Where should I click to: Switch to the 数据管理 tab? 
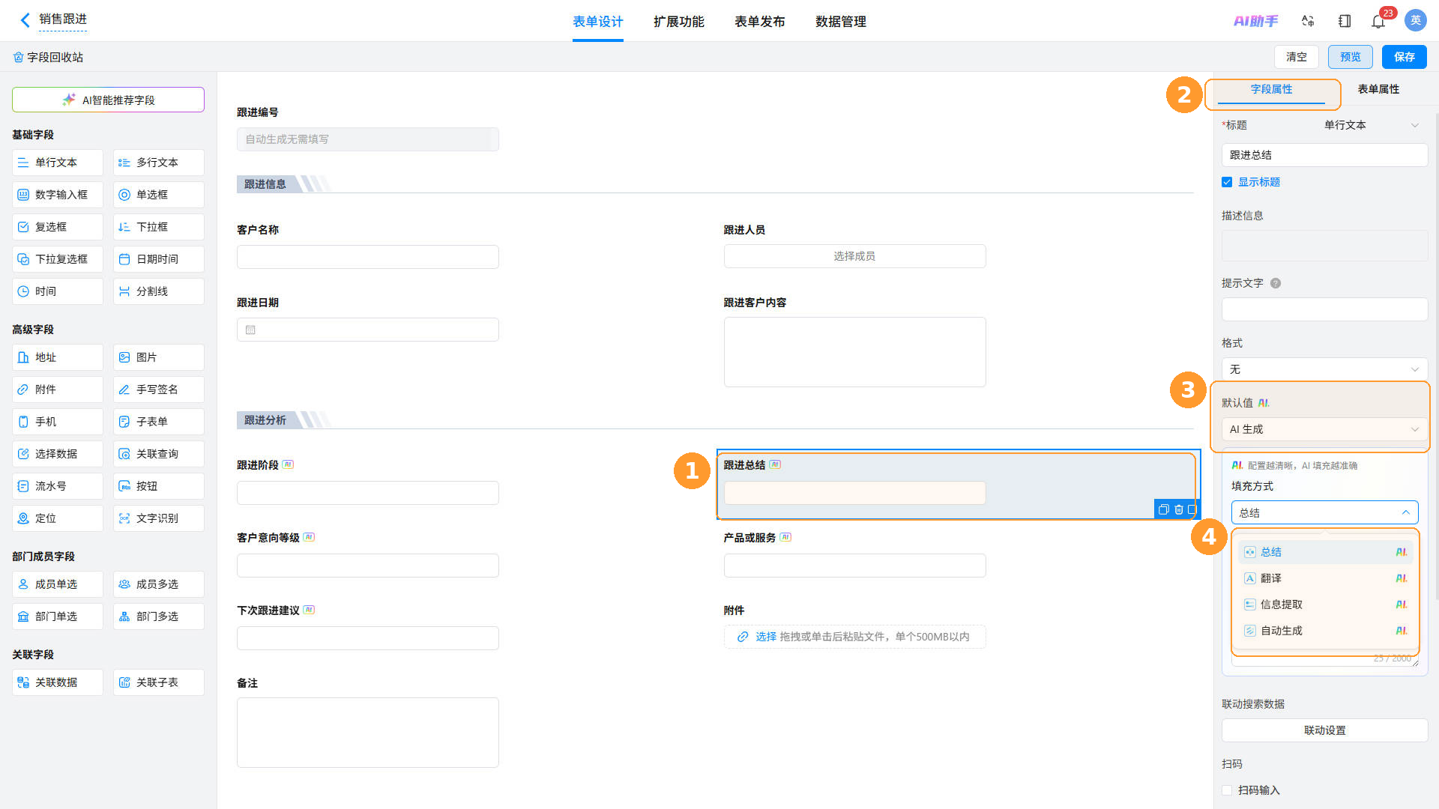[841, 22]
